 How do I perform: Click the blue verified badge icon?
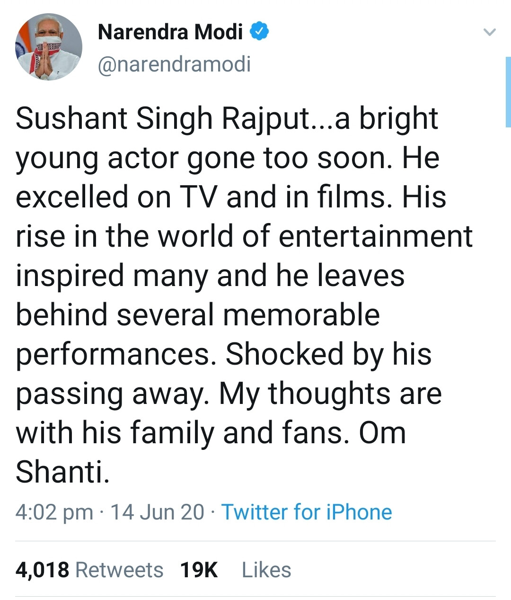pyautogui.click(x=259, y=32)
